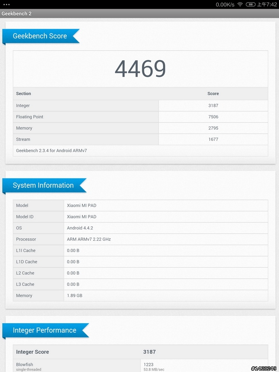This screenshot has width=279, height=372.
Task: Select the Integer Score heading
Action: (33, 352)
